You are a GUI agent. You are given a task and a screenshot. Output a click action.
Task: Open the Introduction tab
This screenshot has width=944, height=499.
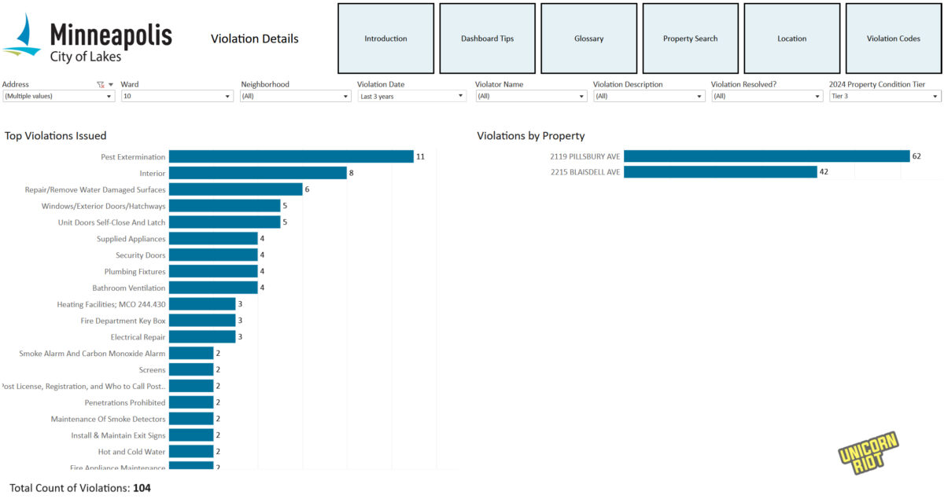pos(385,39)
